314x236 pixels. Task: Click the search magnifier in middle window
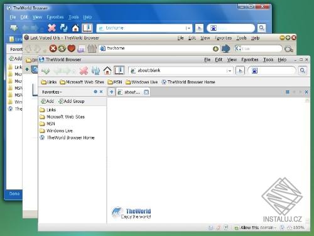coord(289,49)
